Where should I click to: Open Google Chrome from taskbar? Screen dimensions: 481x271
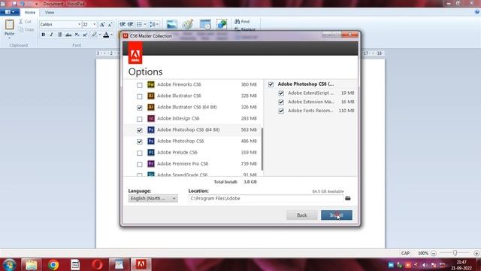click(x=53, y=264)
